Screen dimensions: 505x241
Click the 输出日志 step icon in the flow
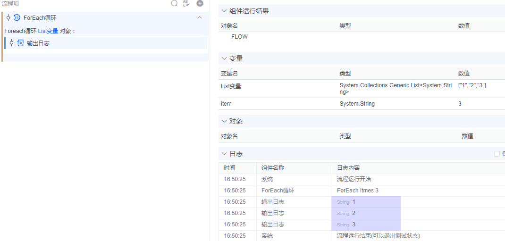(20, 43)
